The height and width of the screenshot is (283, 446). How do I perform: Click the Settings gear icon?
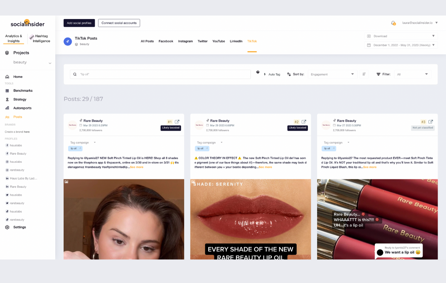(7, 227)
